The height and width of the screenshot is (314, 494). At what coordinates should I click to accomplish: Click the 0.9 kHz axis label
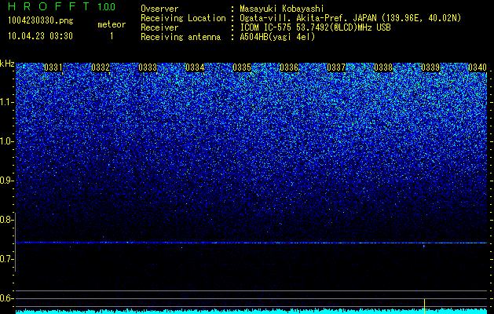(6, 181)
